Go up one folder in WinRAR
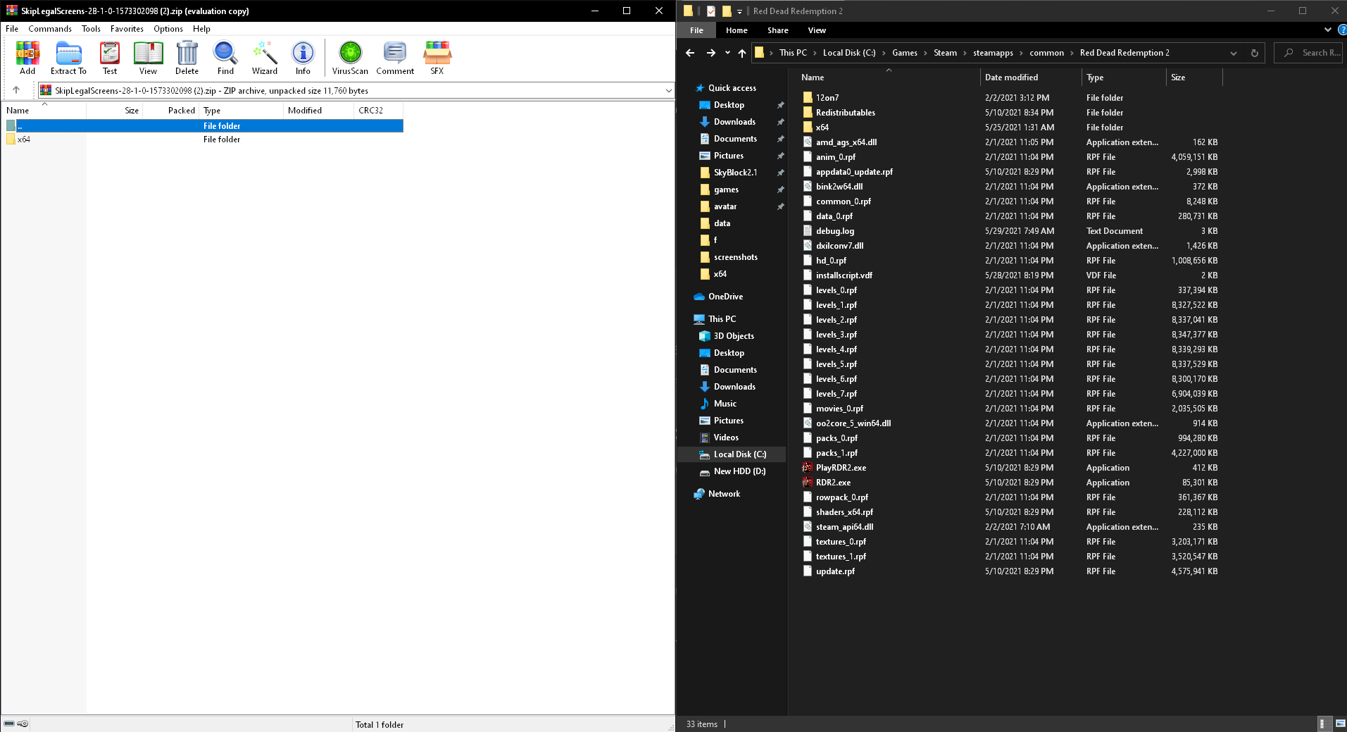1347x732 pixels. click(16, 90)
